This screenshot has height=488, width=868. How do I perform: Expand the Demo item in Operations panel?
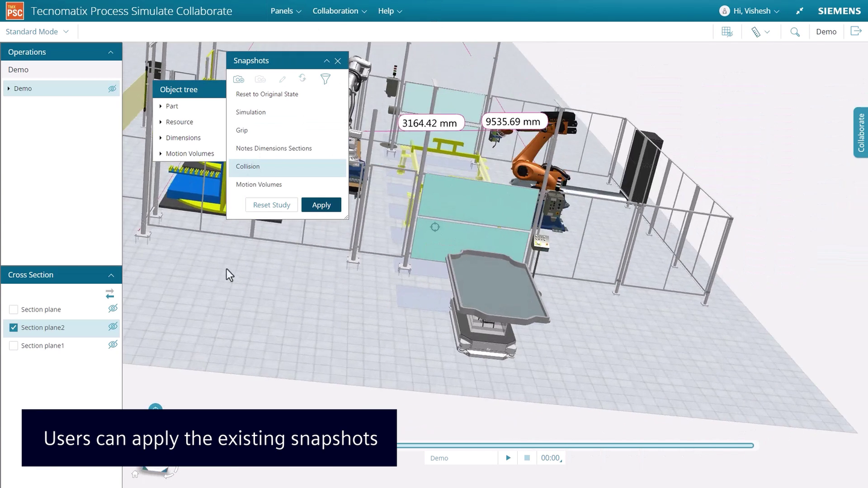coord(10,88)
